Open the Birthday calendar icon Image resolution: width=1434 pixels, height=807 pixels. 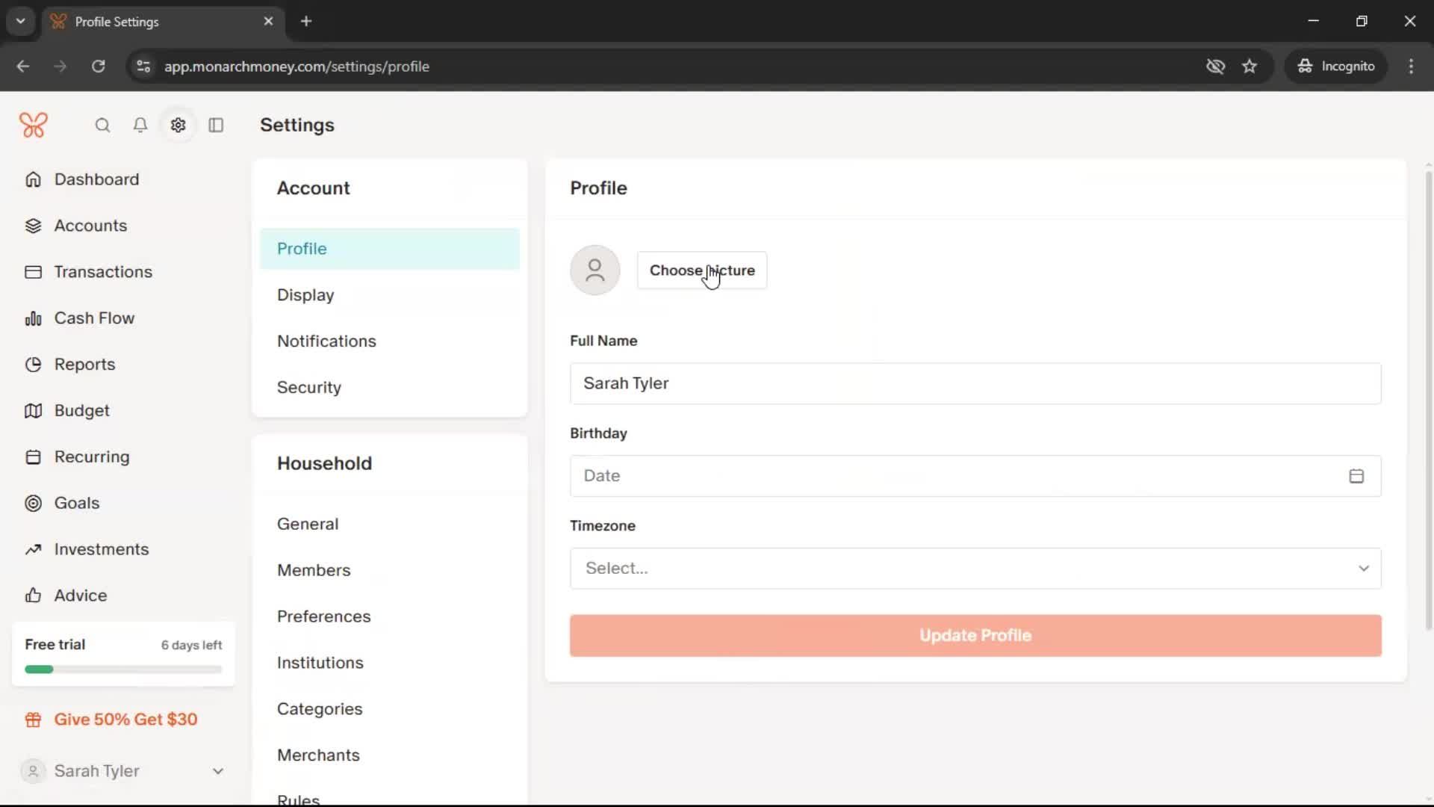pos(1356,476)
